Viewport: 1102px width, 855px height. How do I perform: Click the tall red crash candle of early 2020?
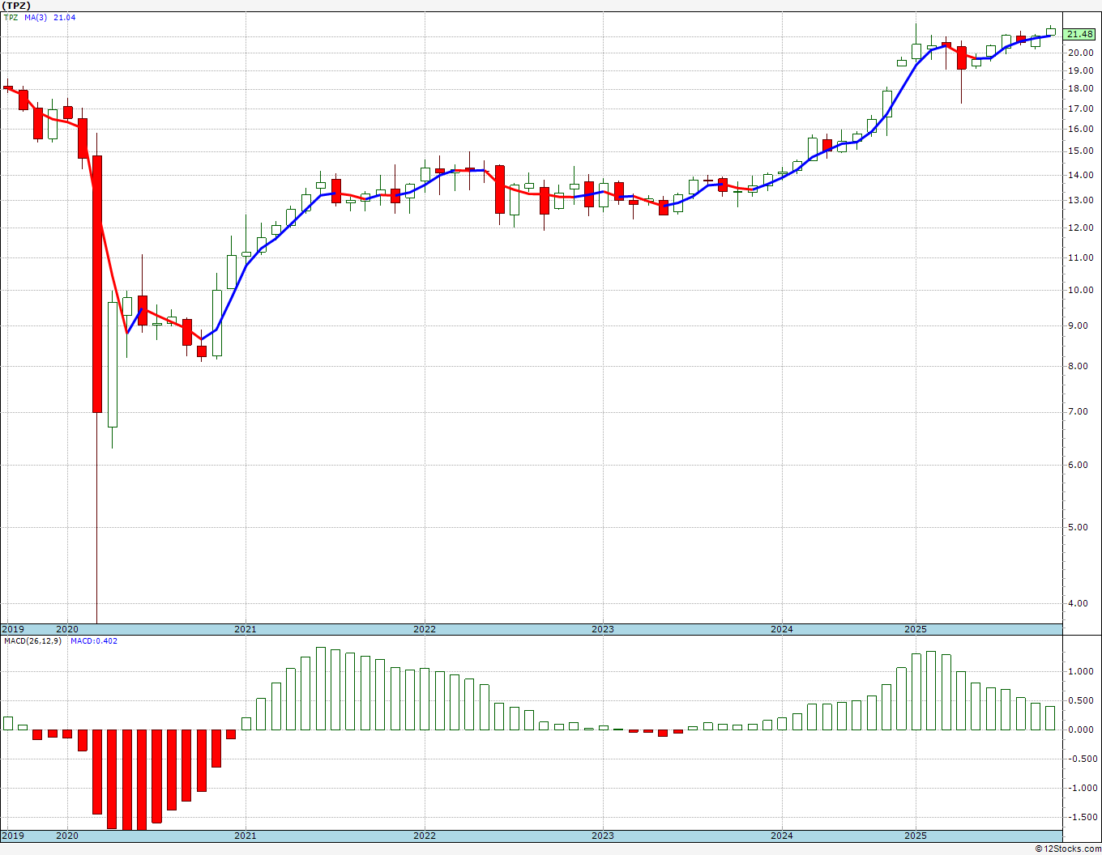(x=97, y=284)
